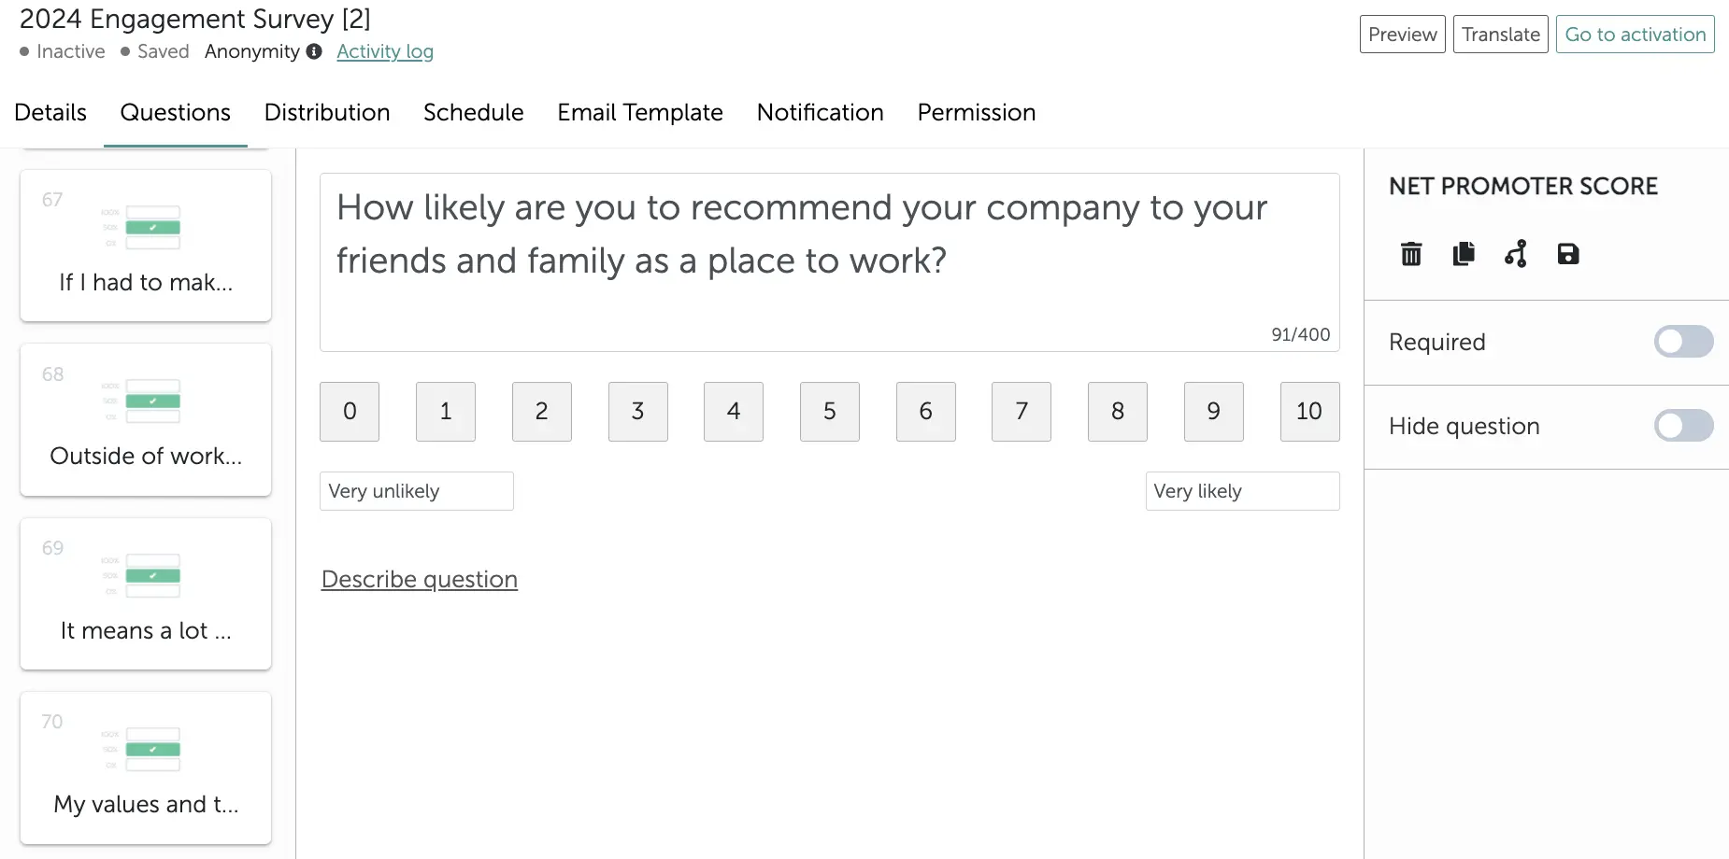
Task: Toggle the Required switch
Action: click(1683, 342)
